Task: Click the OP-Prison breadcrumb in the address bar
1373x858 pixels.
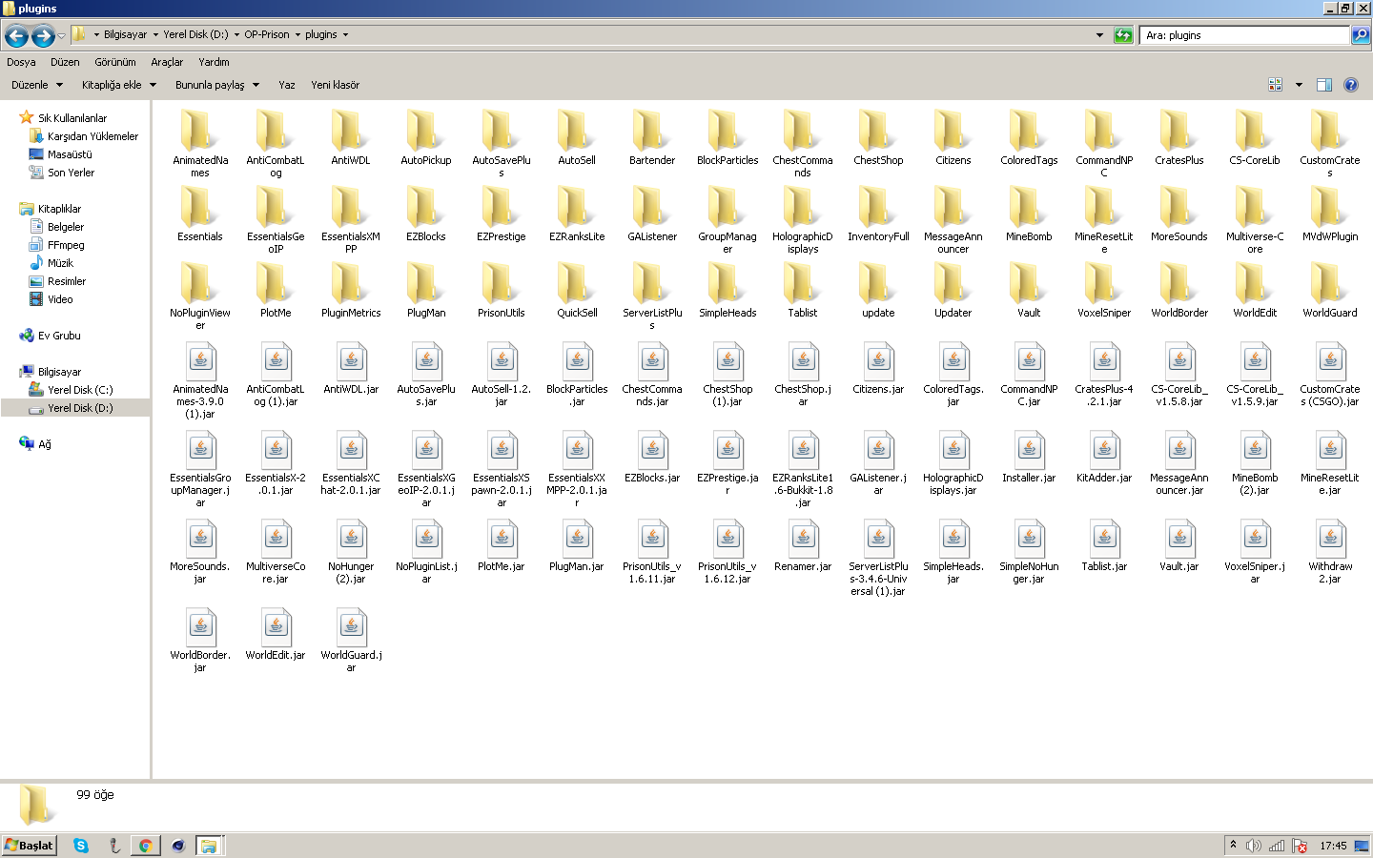Action: click(x=267, y=34)
